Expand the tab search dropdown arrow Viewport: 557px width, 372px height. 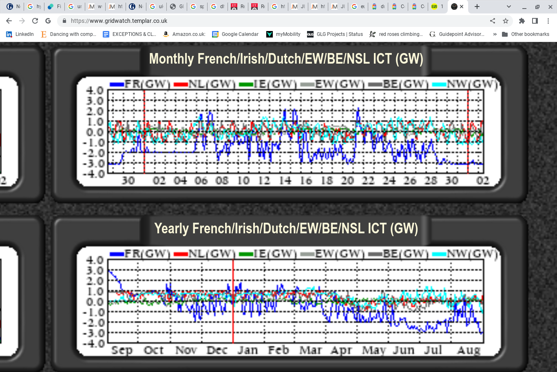tap(509, 7)
